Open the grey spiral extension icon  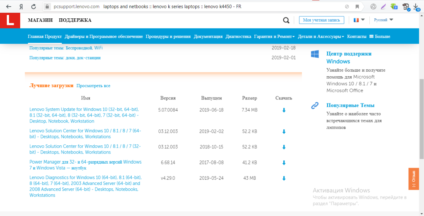coord(373,6)
